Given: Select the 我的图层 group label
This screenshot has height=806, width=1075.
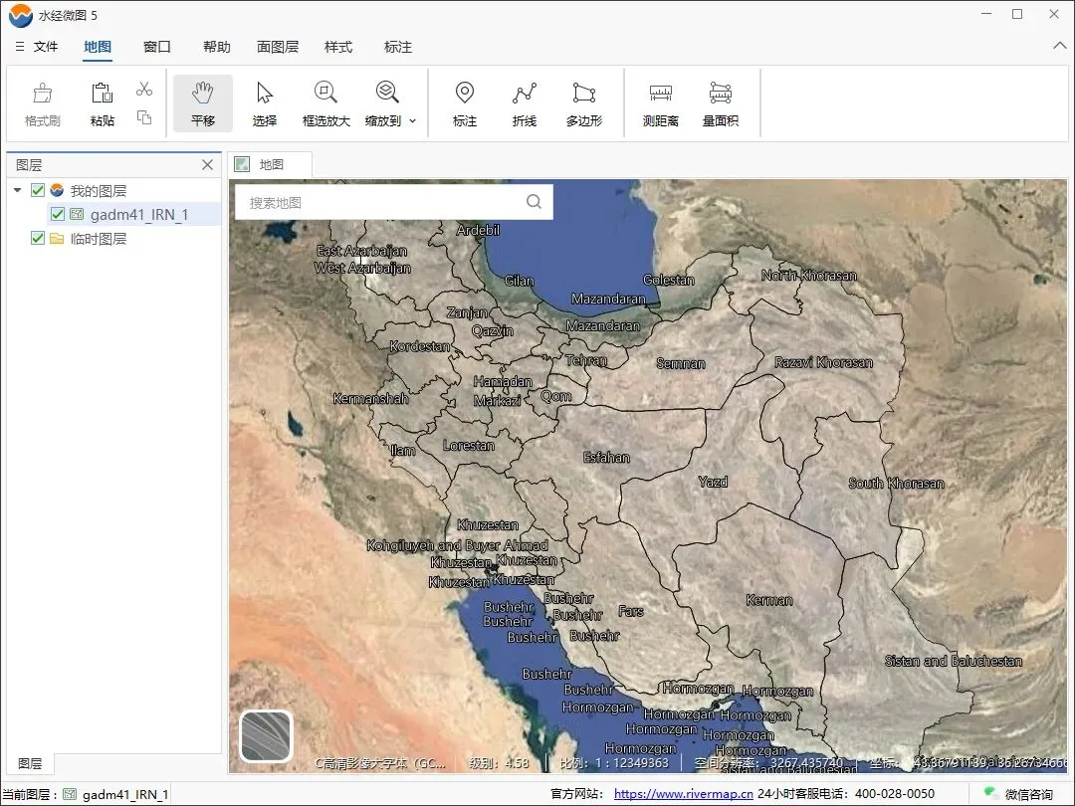Looking at the screenshot, I should click(98, 190).
